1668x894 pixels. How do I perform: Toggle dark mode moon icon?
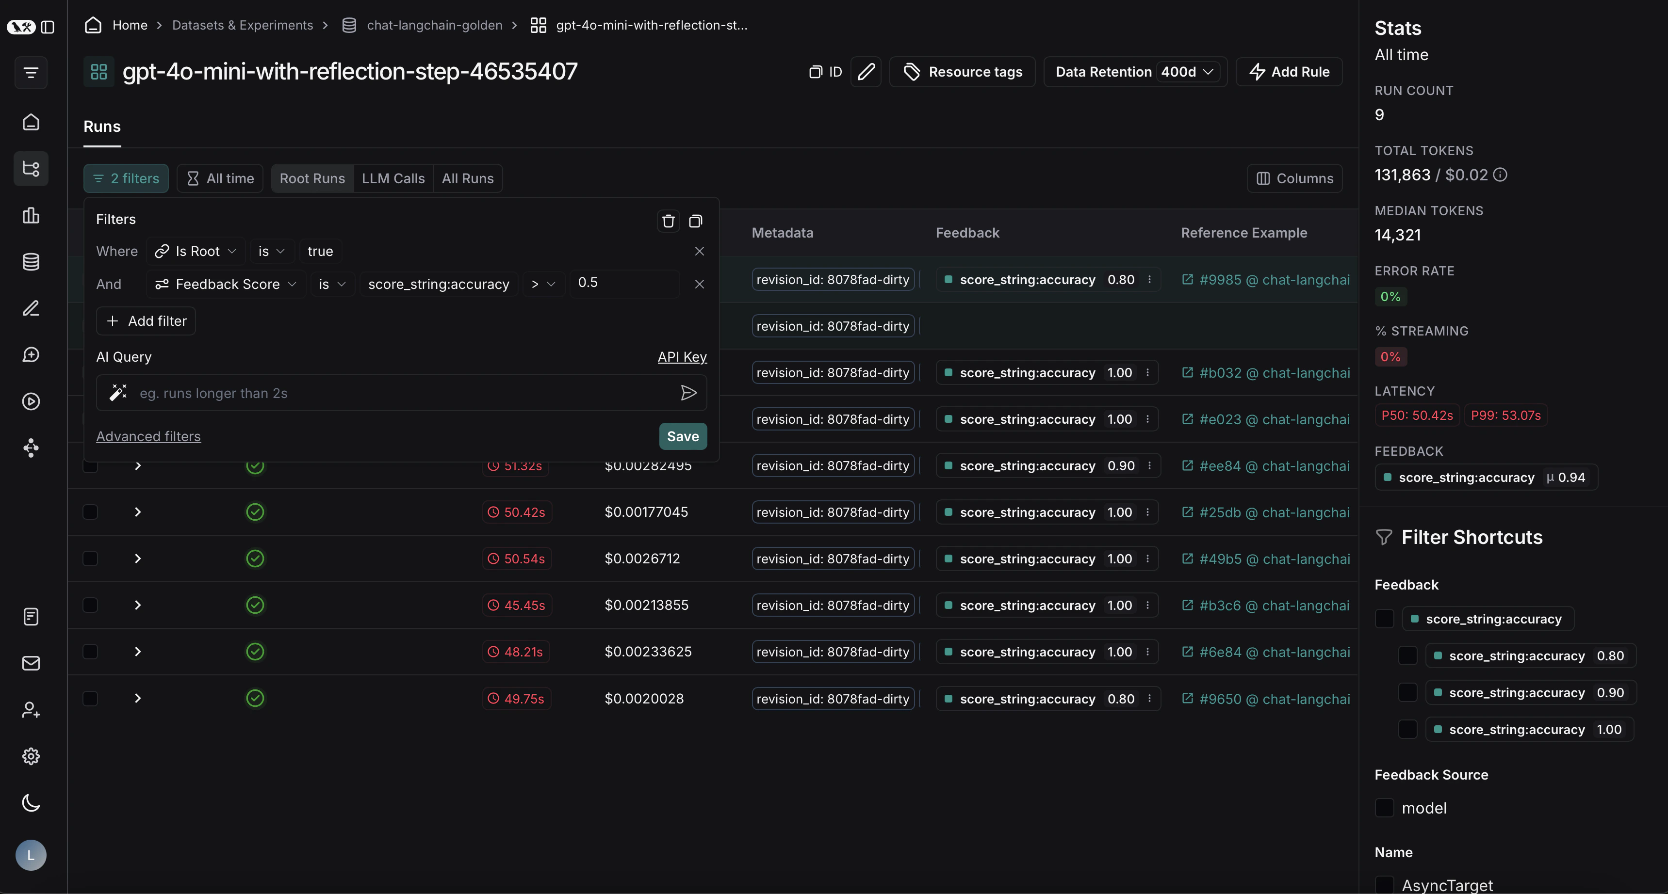click(x=31, y=803)
